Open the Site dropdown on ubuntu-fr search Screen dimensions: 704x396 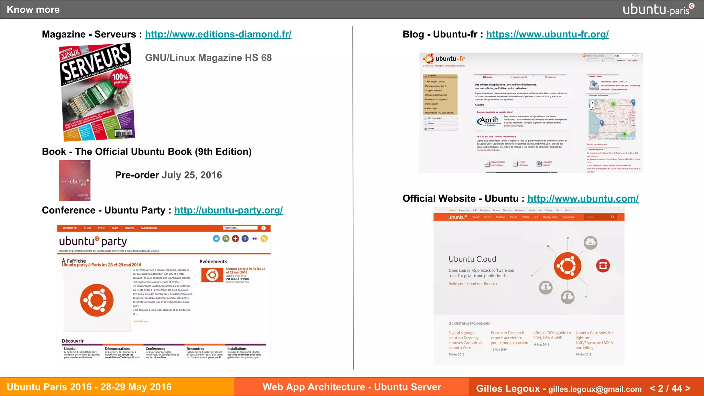(625, 56)
